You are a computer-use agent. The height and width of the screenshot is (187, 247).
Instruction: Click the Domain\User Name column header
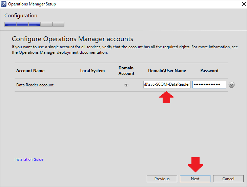point(167,71)
